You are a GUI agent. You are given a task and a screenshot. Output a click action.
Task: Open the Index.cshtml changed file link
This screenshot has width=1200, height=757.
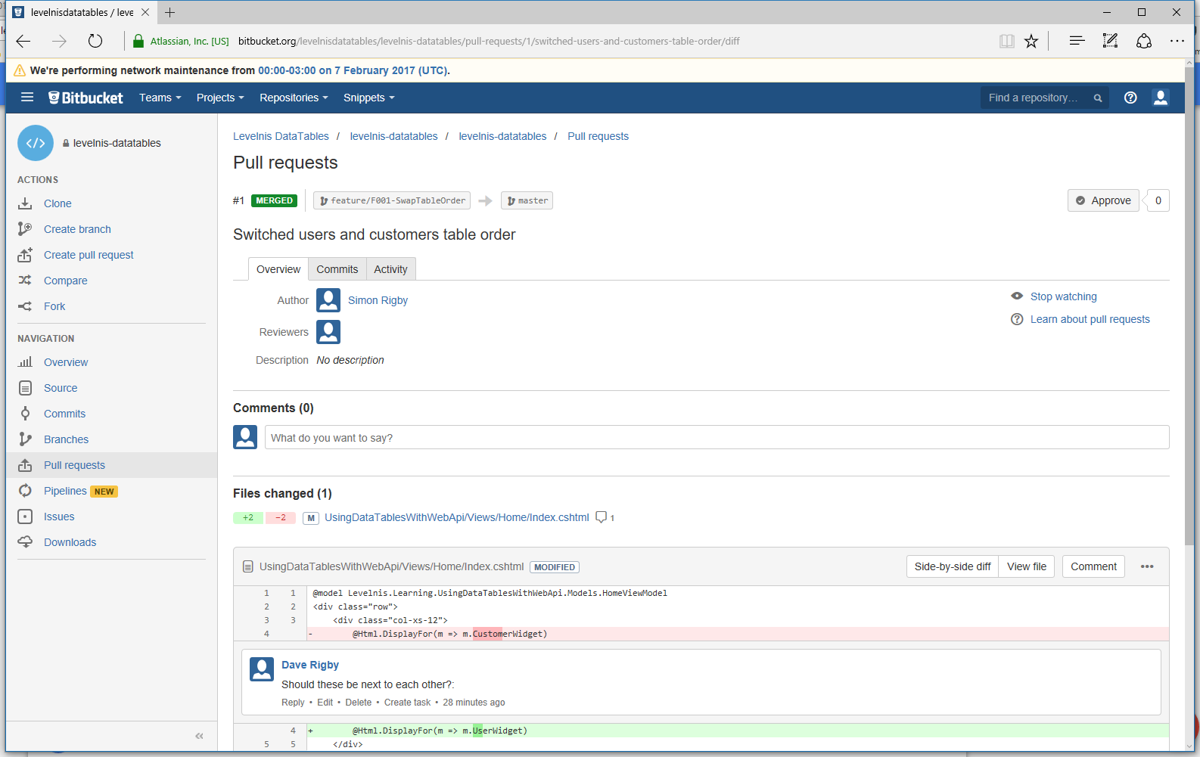tap(456, 517)
